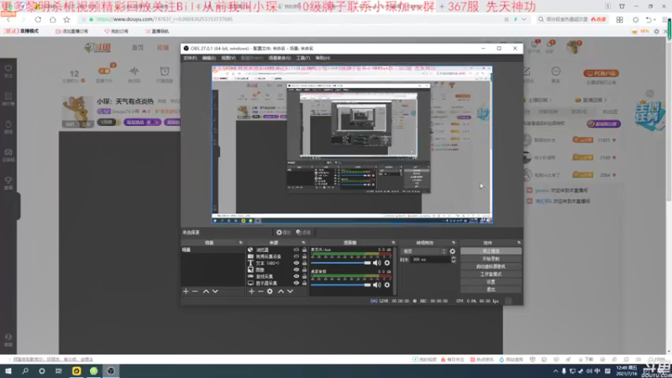This screenshot has height=378, width=672.
Task: Move the scene down in OBS Scenes panel
Action: click(x=215, y=291)
